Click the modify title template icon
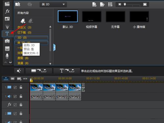 [102, 5]
